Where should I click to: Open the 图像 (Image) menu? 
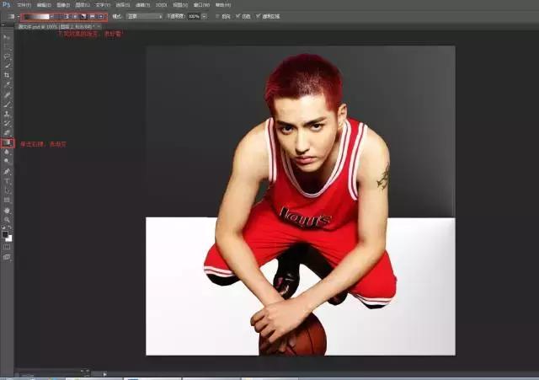pos(63,4)
